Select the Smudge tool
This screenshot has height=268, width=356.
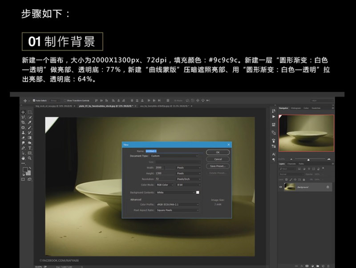tap(23, 143)
